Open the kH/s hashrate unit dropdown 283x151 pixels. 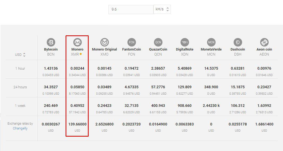tap(162, 9)
